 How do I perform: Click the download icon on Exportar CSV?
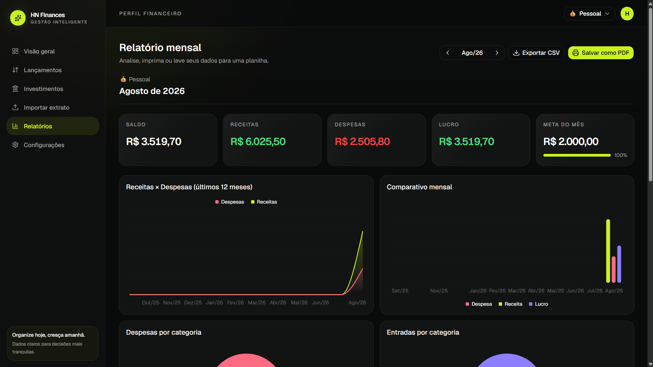[516, 53]
